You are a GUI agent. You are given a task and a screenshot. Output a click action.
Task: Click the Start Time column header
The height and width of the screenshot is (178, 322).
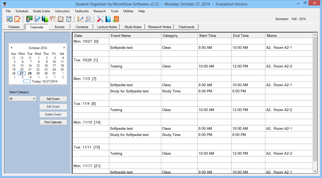click(x=214, y=36)
